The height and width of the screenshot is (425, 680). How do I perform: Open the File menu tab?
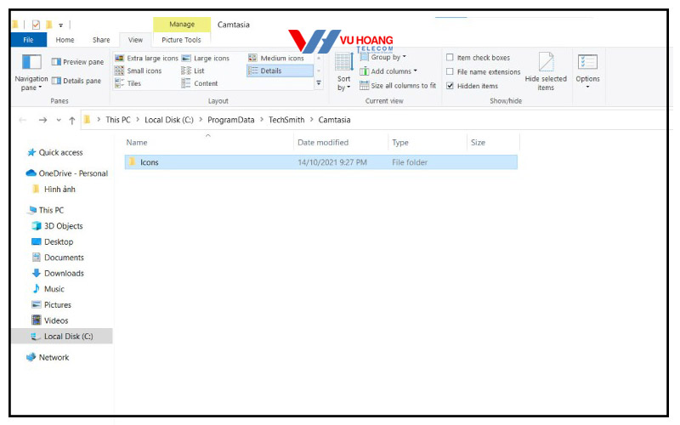28,40
